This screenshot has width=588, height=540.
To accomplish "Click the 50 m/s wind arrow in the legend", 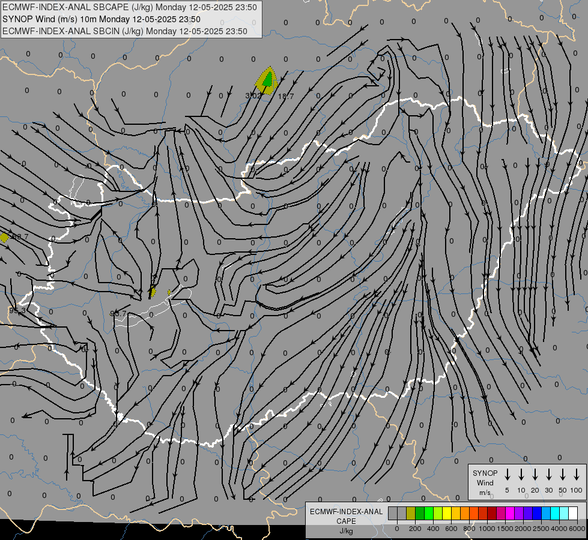I will click(x=563, y=475).
